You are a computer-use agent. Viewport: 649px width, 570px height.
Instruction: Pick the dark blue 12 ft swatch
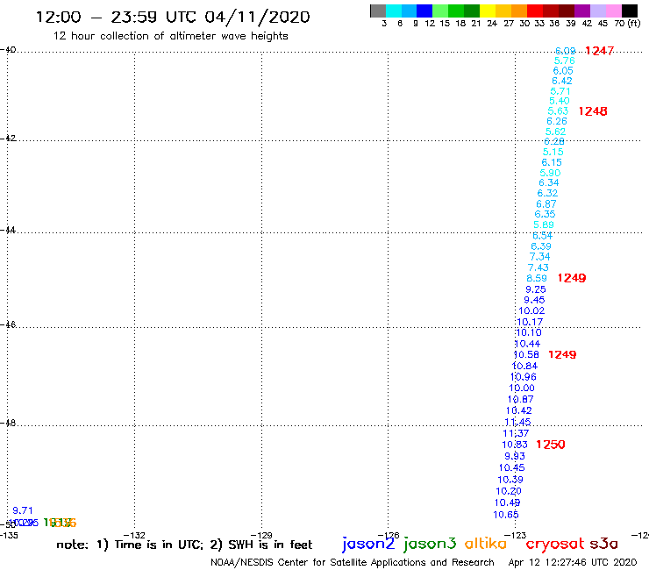point(424,11)
